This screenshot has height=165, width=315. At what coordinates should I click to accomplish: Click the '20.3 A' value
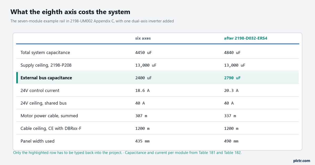(231, 90)
